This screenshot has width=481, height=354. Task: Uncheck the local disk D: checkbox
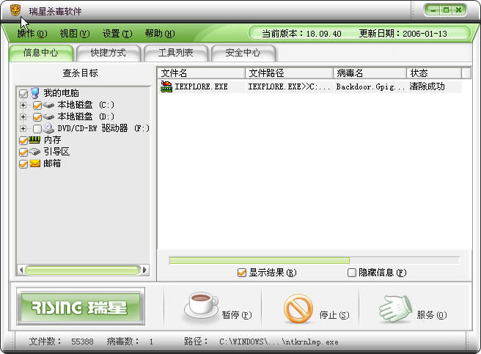[x=37, y=117]
